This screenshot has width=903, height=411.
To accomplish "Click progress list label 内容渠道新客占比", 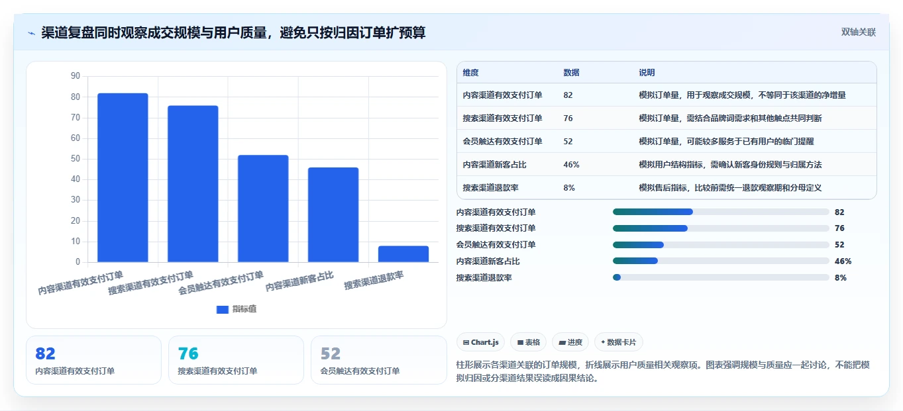I will coord(488,261).
